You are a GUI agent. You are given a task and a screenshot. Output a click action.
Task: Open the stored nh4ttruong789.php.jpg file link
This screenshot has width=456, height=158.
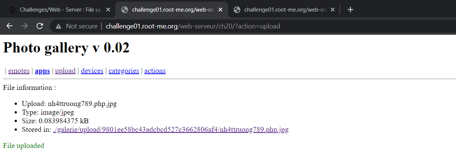pos(171,130)
